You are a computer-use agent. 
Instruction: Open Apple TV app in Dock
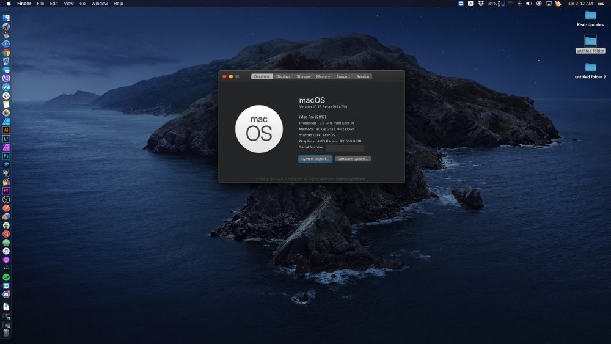(x=6, y=268)
